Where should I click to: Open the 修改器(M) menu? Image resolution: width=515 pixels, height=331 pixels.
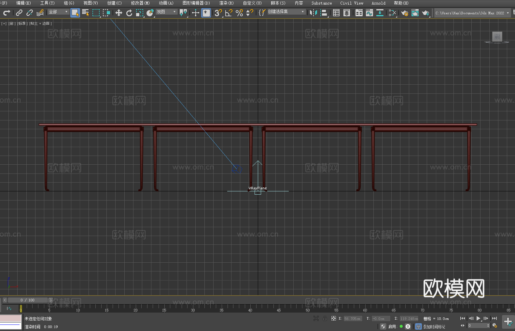coord(140,3)
